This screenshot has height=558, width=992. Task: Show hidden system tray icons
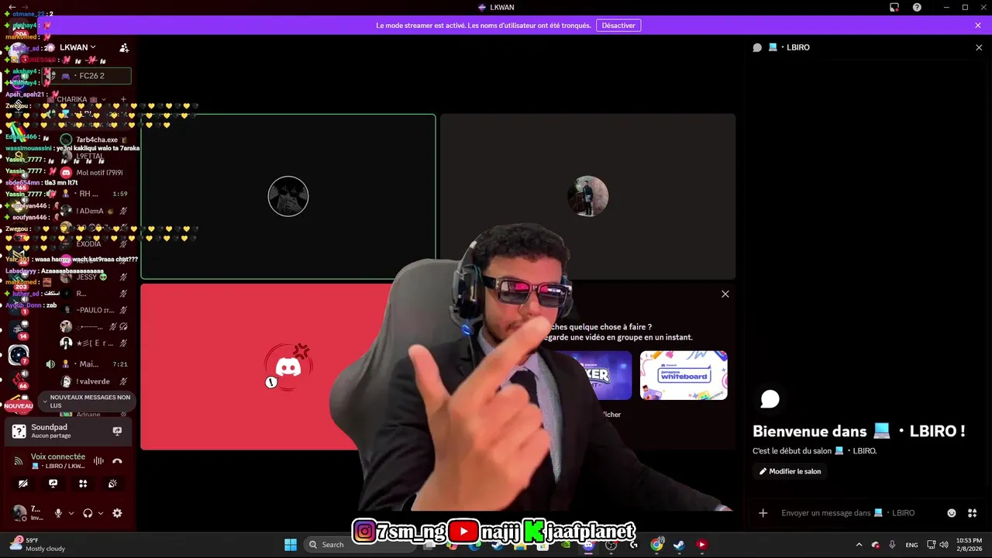tap(859, 544)
